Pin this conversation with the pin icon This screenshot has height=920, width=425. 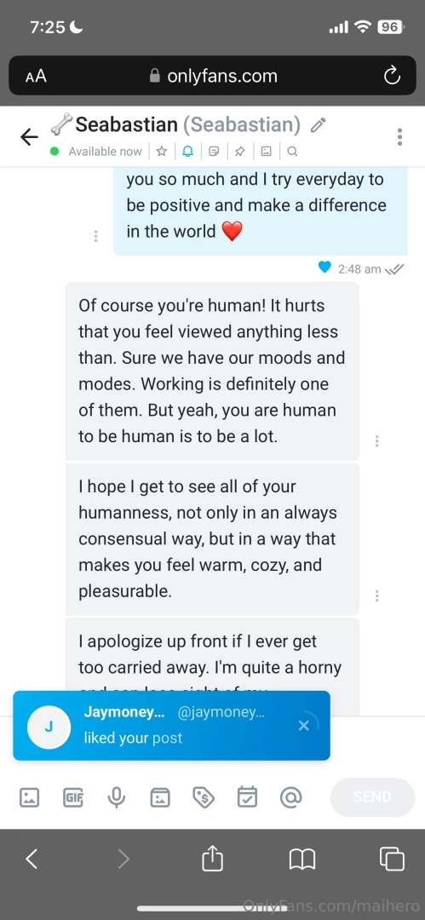point(239,152)
